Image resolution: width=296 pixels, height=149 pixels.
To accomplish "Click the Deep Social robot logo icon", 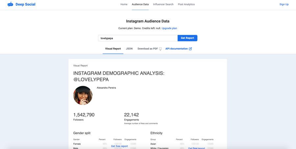I will click(10, 4).
